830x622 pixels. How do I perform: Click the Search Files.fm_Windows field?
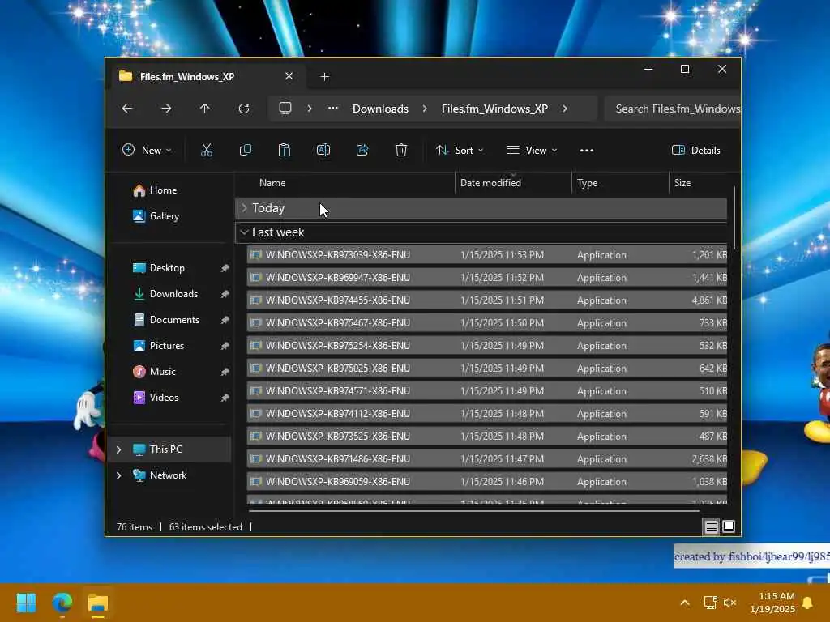coord(672,109)
